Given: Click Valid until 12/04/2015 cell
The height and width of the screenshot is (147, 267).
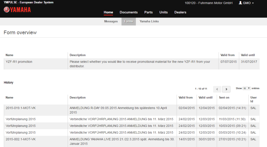Looking at the screenshot, I should click(206, 108).
